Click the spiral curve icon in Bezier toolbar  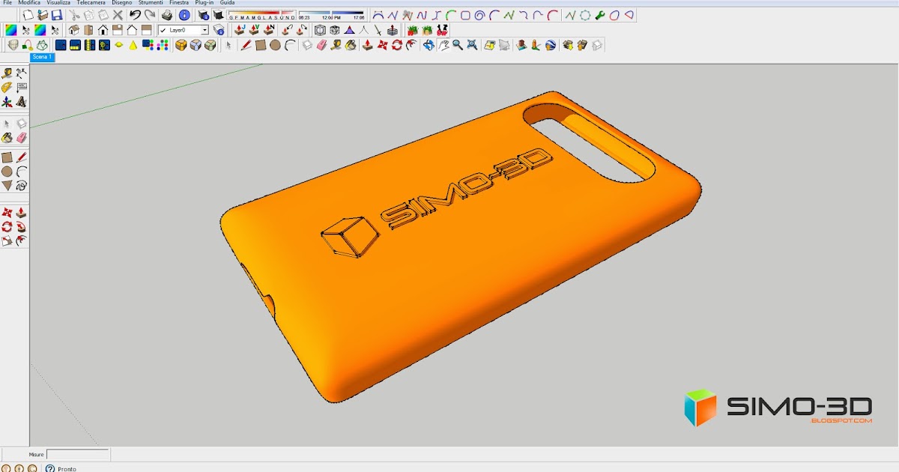pyautogui.click(x=479, y=15)
